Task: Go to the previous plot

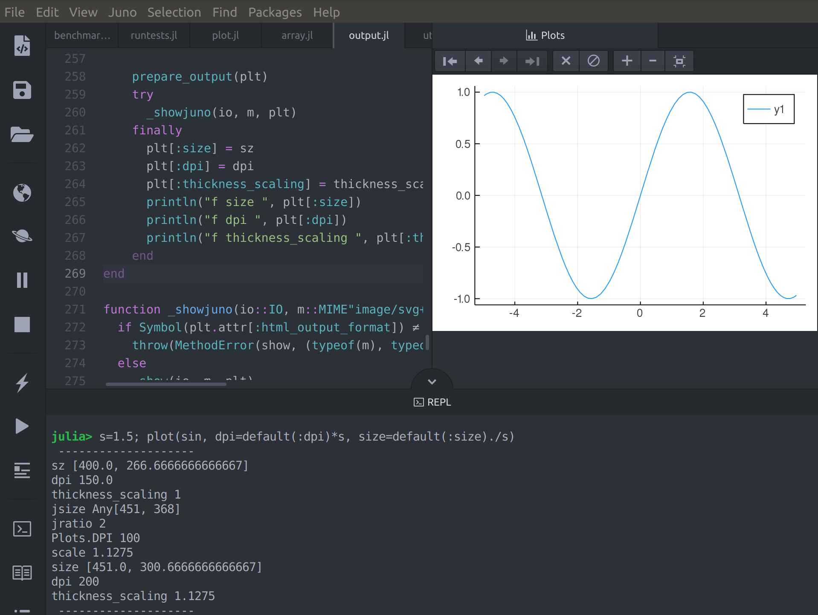Action: point(479,61)
